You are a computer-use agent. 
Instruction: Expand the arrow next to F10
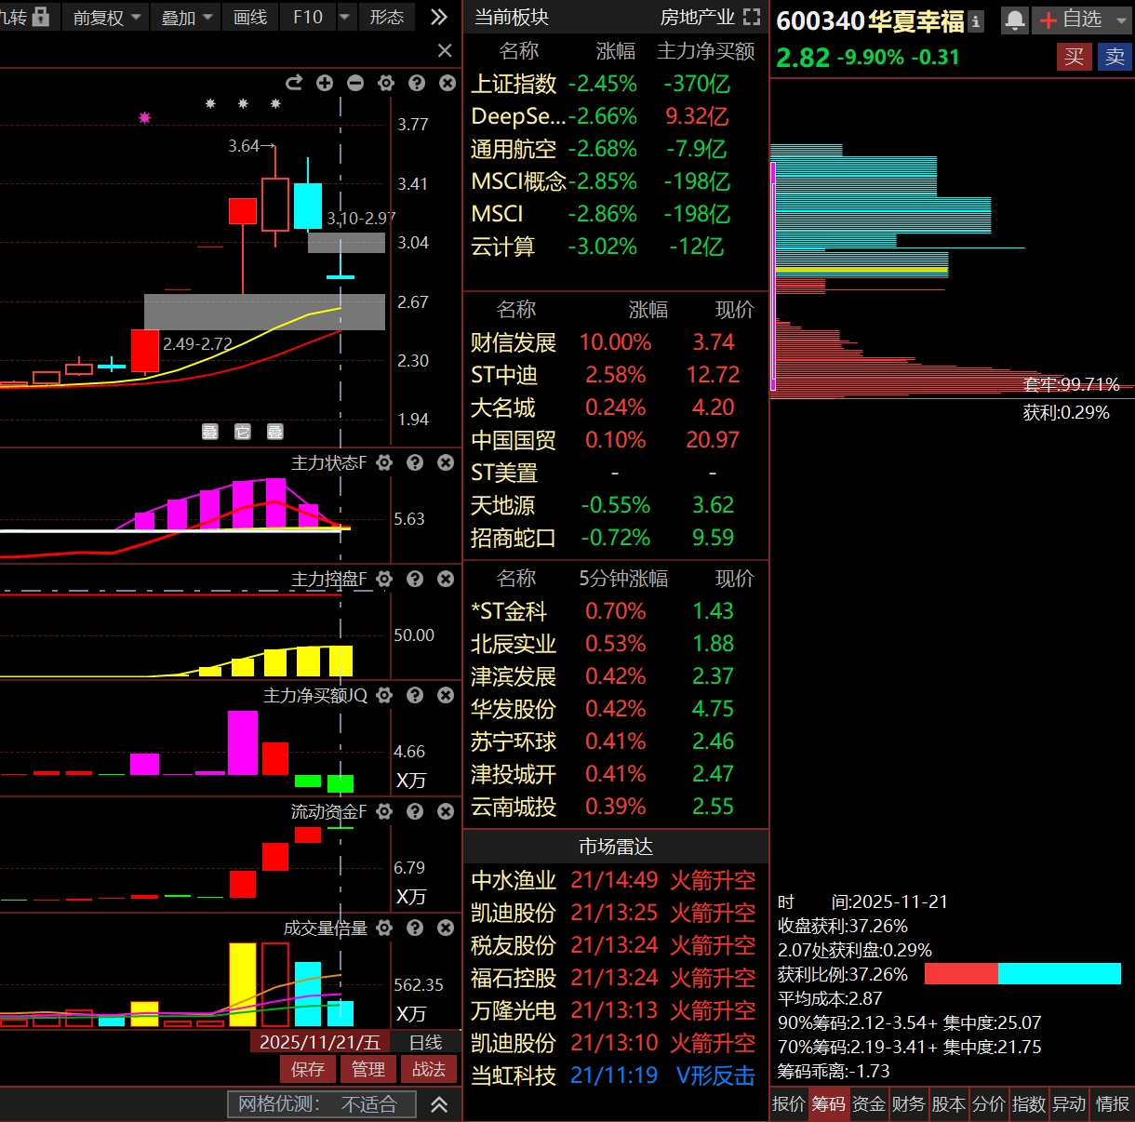[345, 17]
